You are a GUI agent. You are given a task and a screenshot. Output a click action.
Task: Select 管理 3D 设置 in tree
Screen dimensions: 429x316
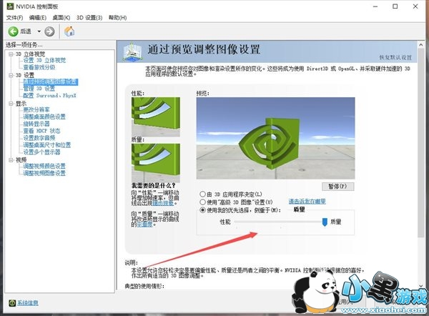coord(39,89)
